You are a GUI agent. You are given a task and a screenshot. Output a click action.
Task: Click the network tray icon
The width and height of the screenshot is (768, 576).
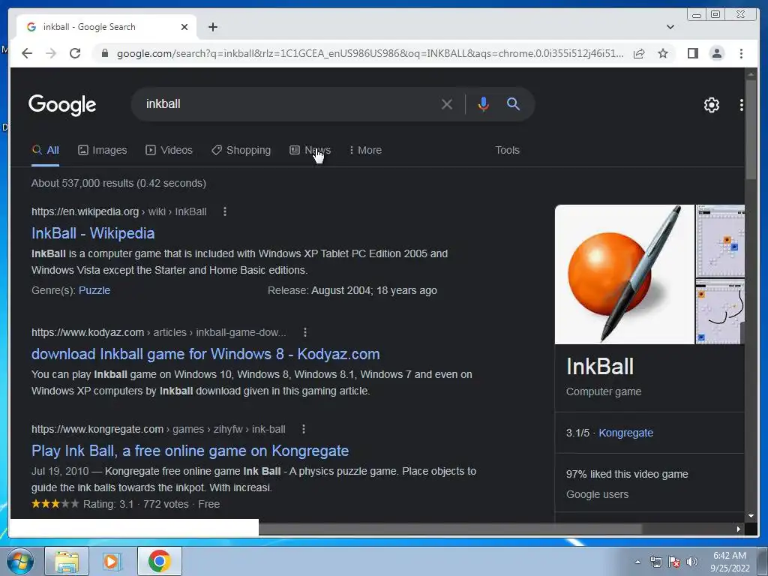point(655,562)
